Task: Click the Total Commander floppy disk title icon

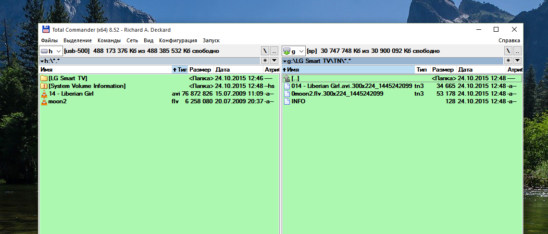Action: point(46,30)
